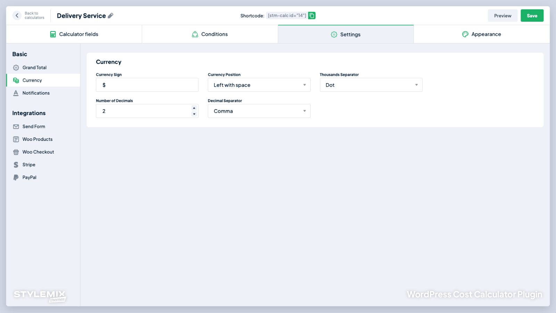
Task: Open Send Form integration
Action: coord(43,127)
